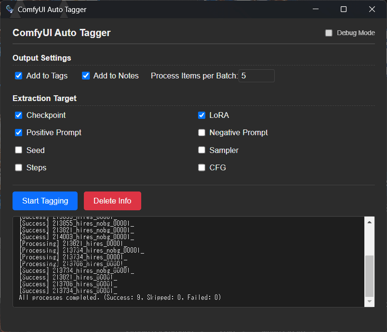Enable Negative Prompt extraction
This screenshot has height=332, width=387.
[202, 133]
